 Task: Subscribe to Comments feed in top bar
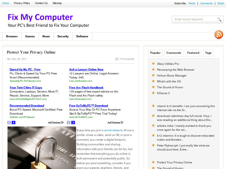point(206,3)
